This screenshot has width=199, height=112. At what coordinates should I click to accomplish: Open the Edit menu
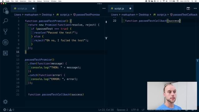click(x=16, y=1)
